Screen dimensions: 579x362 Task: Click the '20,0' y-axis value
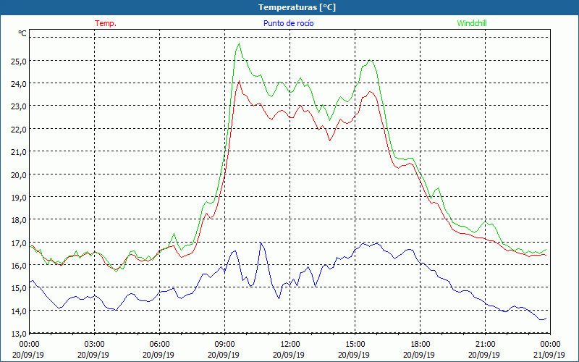[x=20, y=174]
